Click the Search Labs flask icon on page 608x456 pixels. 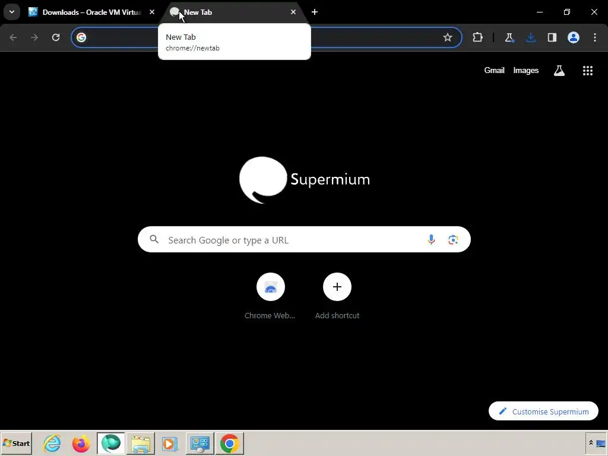tap(559, 71)
